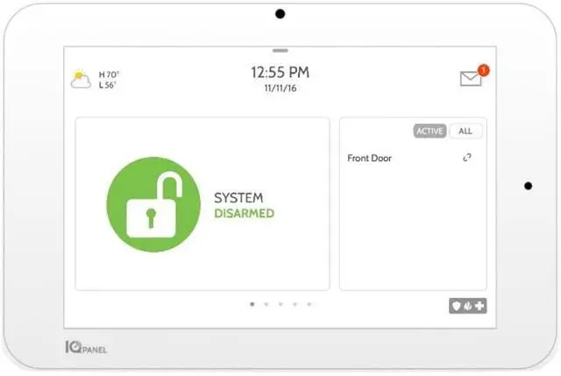
Task: Switch sensor list to ACTIVE
Action: (x=430, y=131)
